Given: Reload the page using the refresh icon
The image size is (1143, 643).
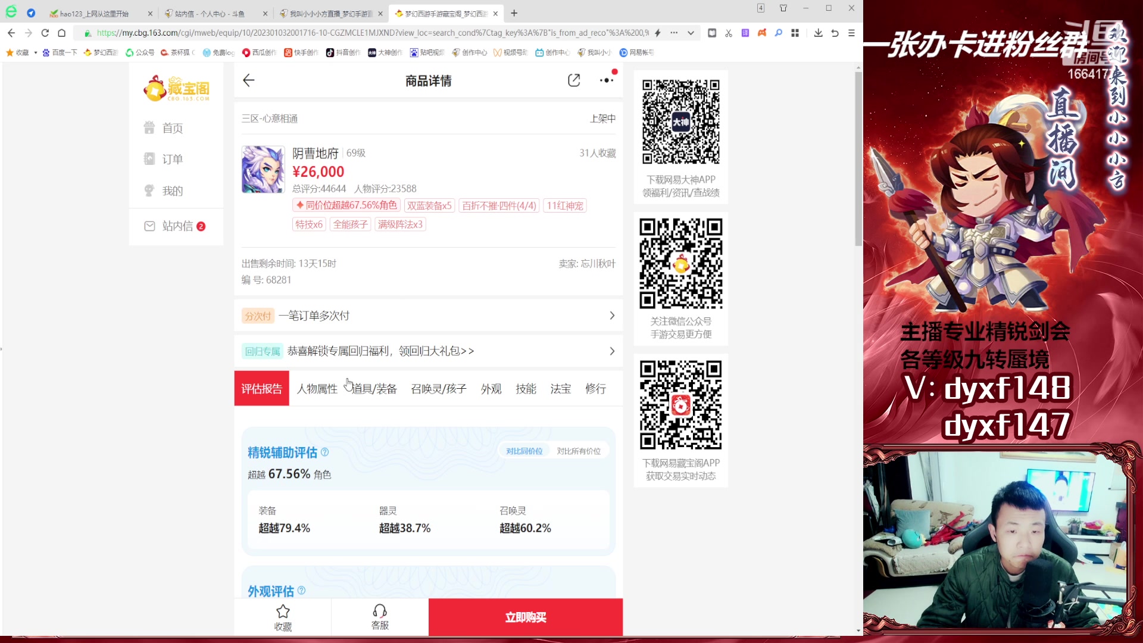Looking at the screenshot, I should pos(45,33).
